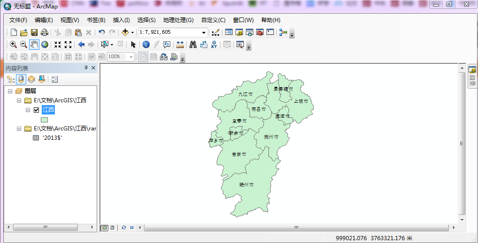Click the New map document icon
Image resolution: width=478 pixels, height=243 pixels.
(14, 32)
